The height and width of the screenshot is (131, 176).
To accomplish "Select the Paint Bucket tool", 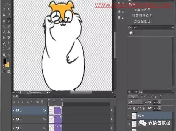I will 9,32.
